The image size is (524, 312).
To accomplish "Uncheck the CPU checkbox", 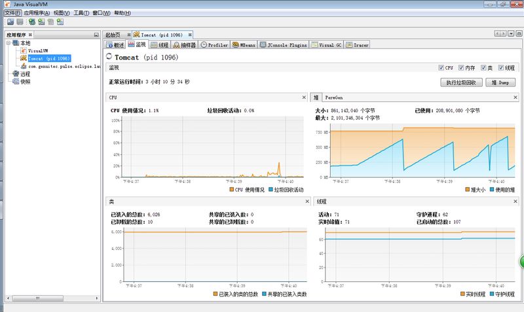I will coord(441,67).
